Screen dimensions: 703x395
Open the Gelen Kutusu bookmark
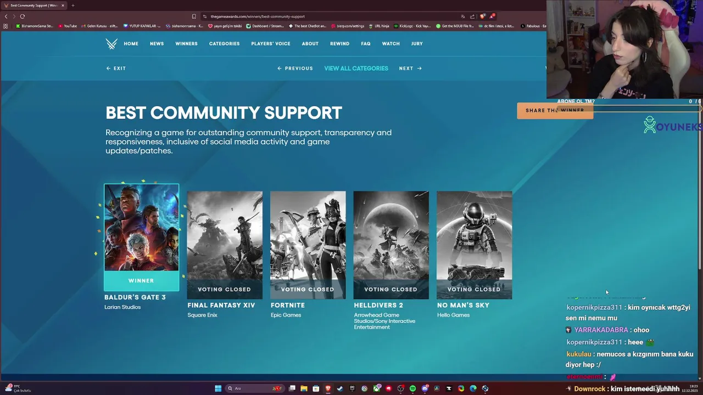coord(99,26)
